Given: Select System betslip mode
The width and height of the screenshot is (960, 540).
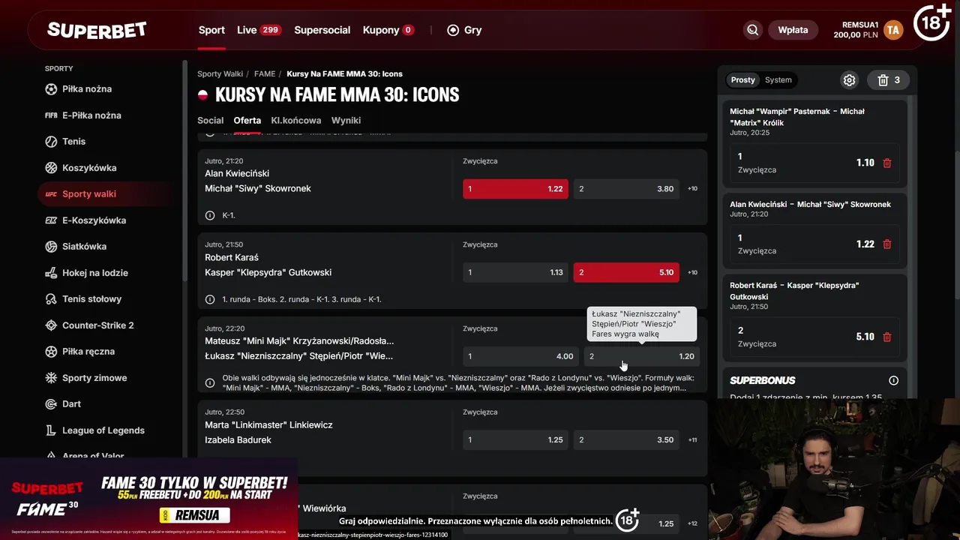Looking at the screenshot, I should pos(778,80).
